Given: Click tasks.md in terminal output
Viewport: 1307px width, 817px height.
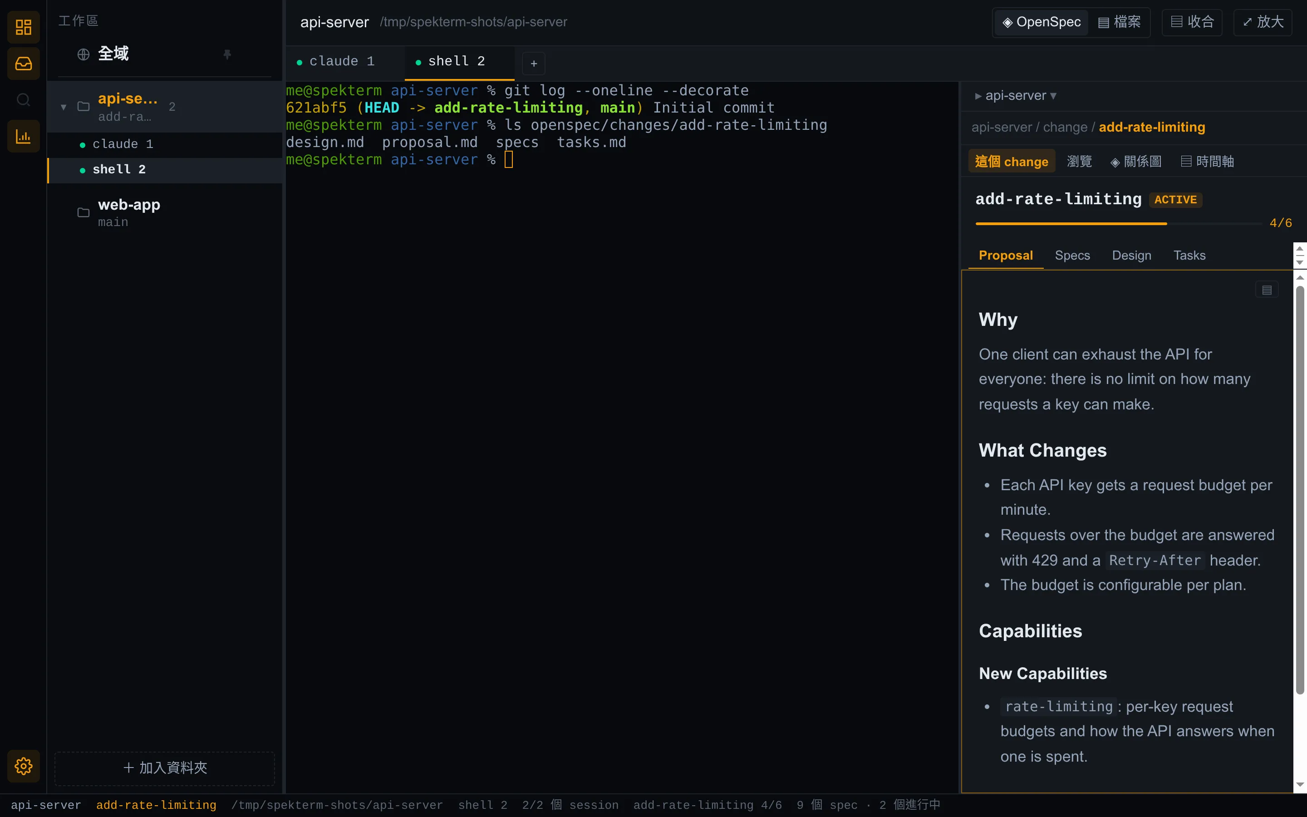Looking at the screenshot, I should pos(591,143).
